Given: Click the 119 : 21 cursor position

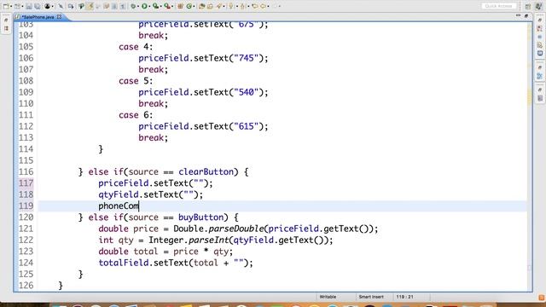Looking at the screenshot, I should 404,297.
